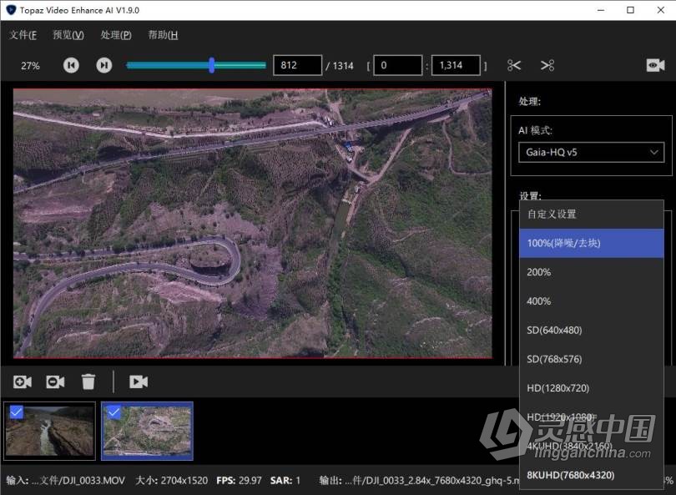Image resolution: width=676 pixels, height=495 pixels.
Task: Click the SAR 1 status entry
Action: [285, 480]
